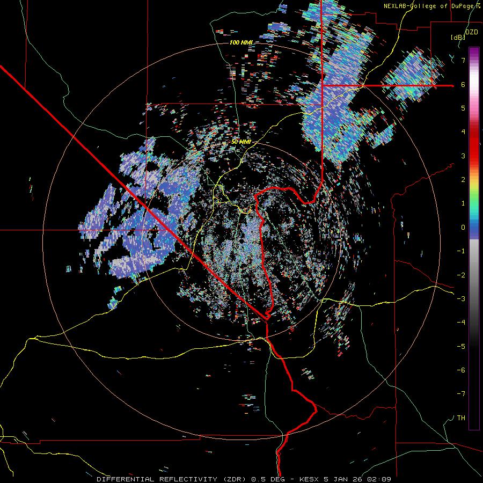Image resolution: width=483 pixels, height=483 pixels.
Task: Select the positive "4" scale label
Action: pyautogui.click(x=463, y=132)
